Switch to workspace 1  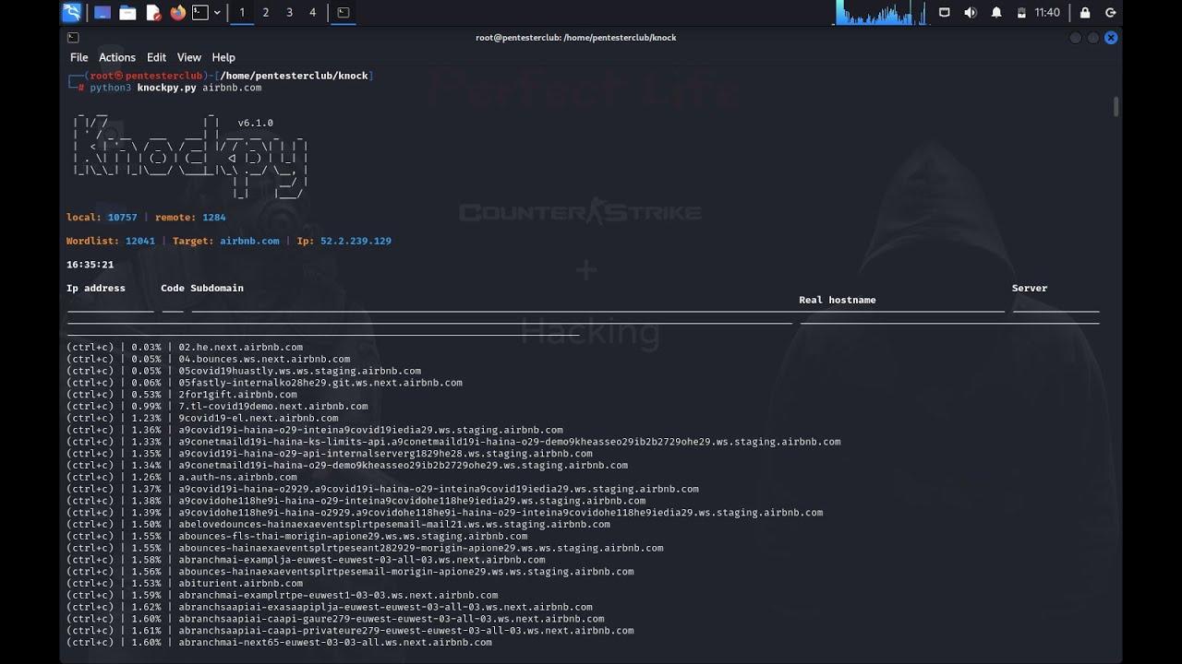pos(242,13)
